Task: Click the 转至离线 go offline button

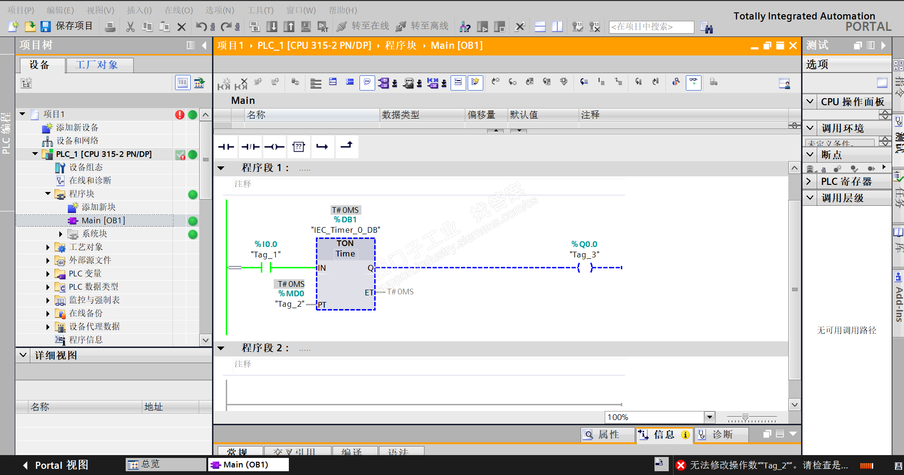Action: pos(422,27)
